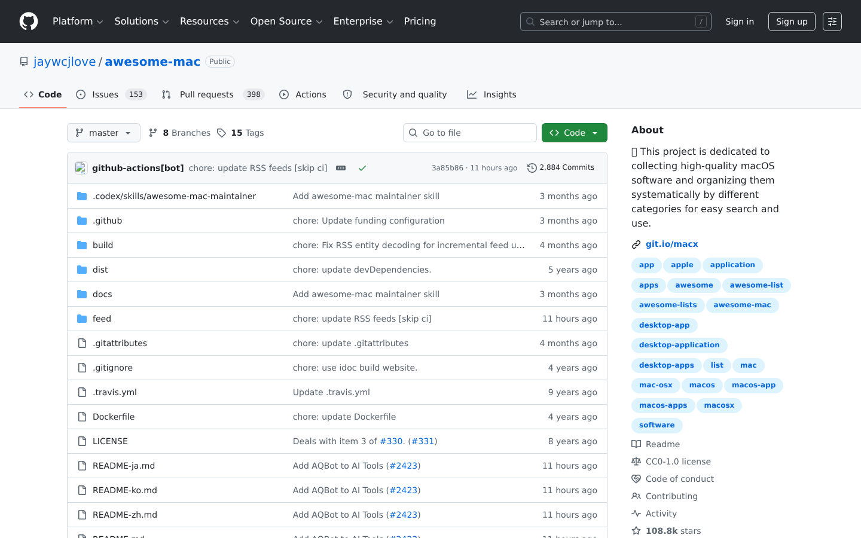Screen dimensions: 861x538
Task: Expand the Enterprise menu
Action: [363, 22]
